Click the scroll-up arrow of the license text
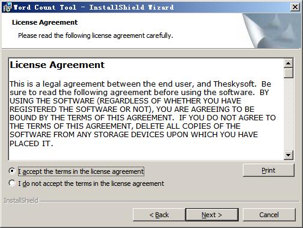This screenshot has width=303, height=228. click(x=289, y=64)
